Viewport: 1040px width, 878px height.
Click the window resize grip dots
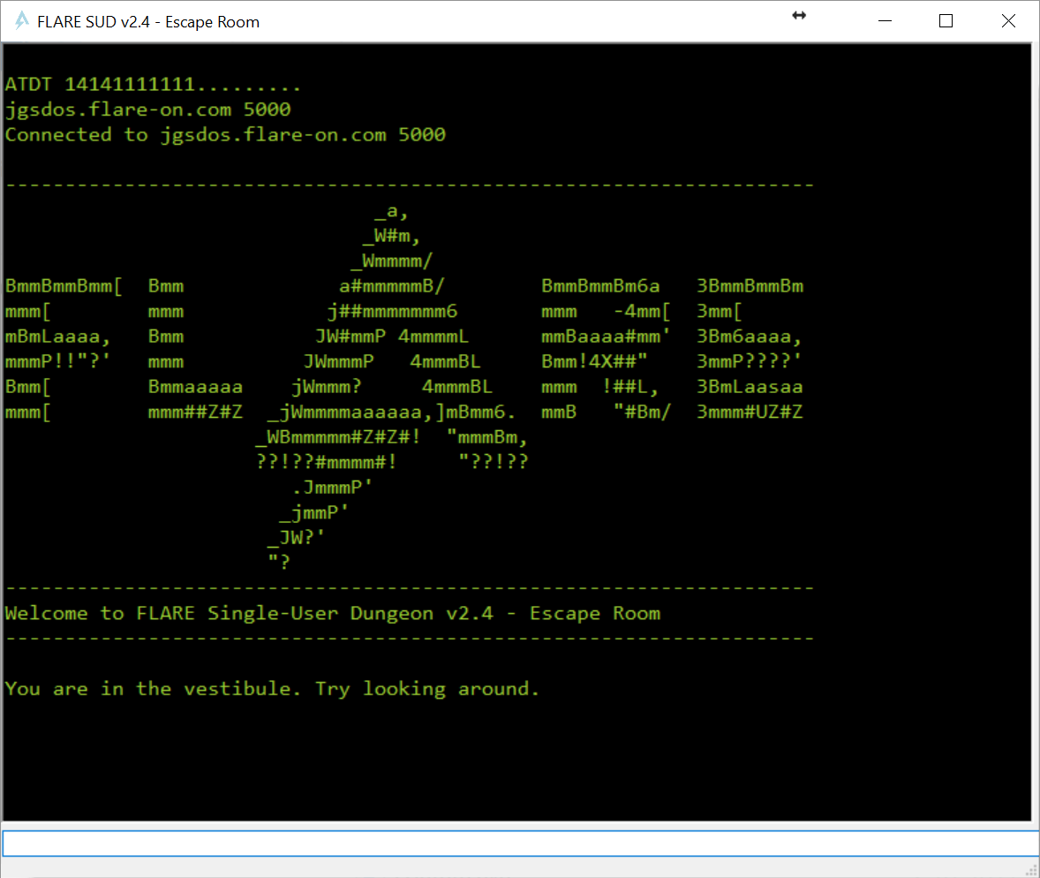(1031, 870)
